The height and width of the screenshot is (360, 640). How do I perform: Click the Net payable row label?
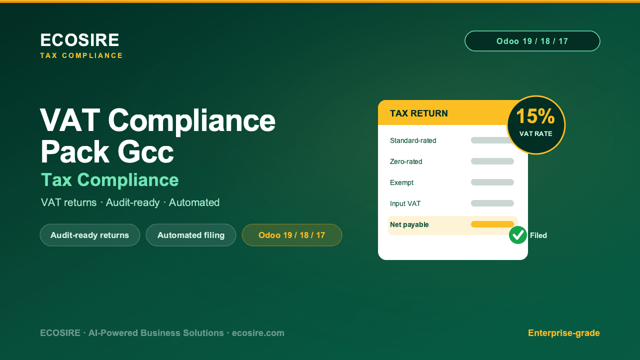pos(409,224)
